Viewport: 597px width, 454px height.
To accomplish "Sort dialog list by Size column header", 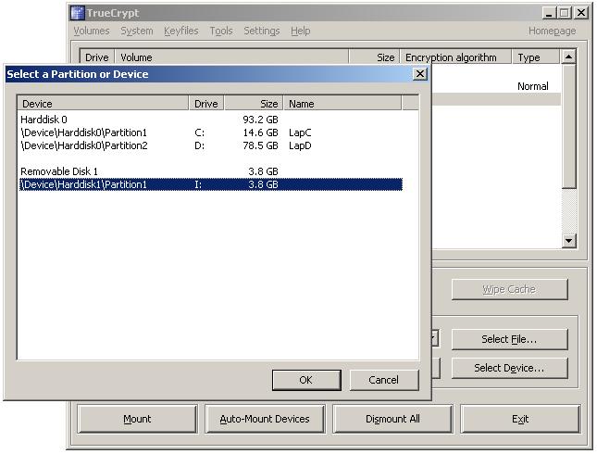I will (254, 103).
